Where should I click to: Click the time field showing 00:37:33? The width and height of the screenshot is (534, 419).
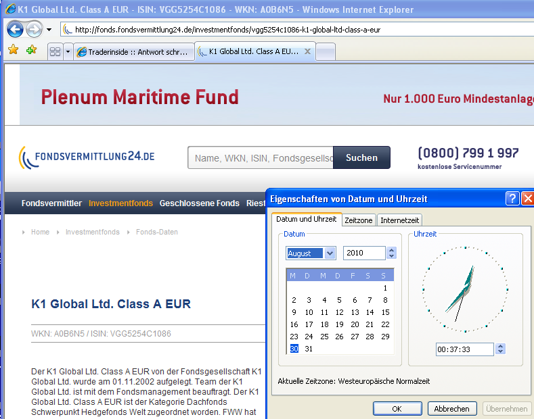click(464, 349)
